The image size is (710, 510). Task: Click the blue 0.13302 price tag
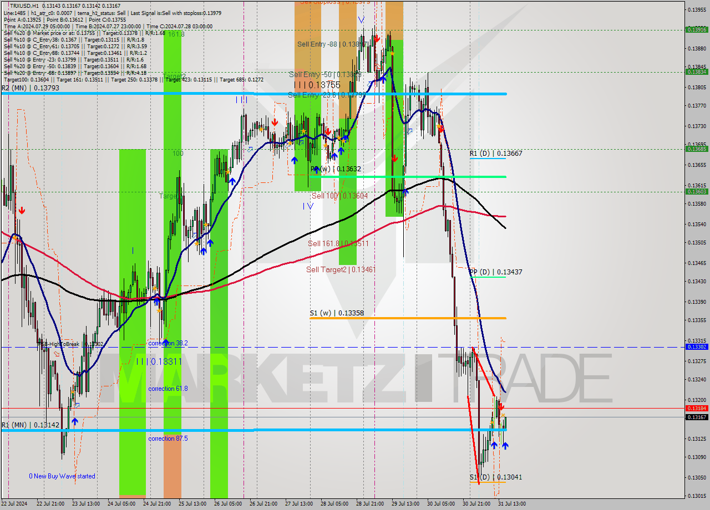tap(697, 346)
